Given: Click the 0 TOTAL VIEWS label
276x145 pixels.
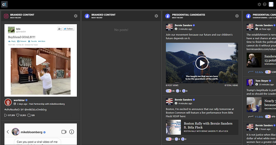Looking at the screenshot, I should [x=231, y=85].
